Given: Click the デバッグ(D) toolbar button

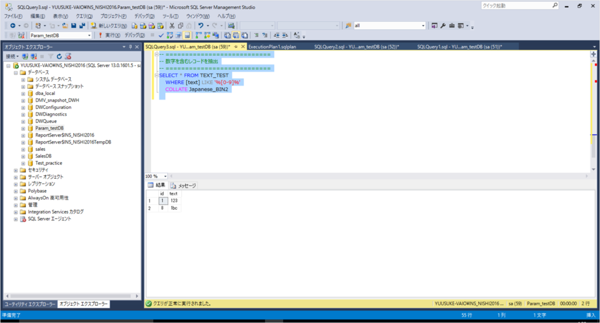Looking at the screenshot, I should tap(135, 35).
